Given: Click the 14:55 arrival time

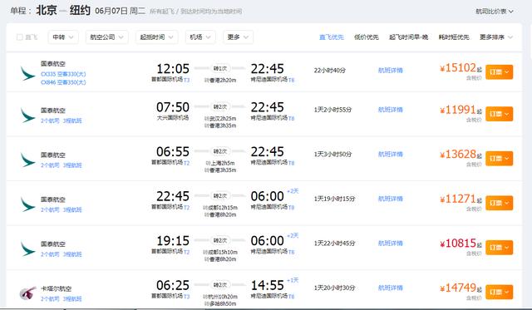Looking at the screenshot, I should pos(268,285).
